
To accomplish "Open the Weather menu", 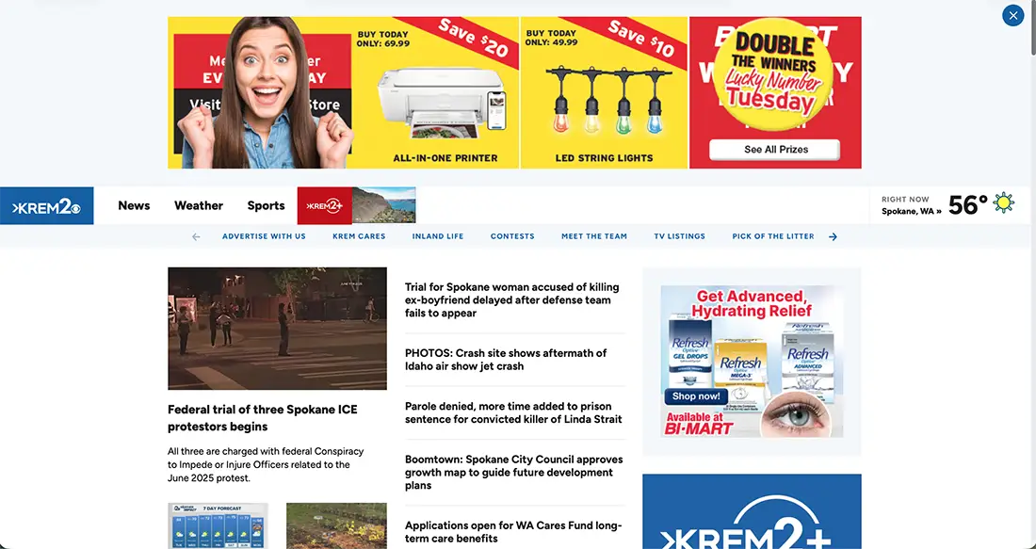I will pos(199,205).
